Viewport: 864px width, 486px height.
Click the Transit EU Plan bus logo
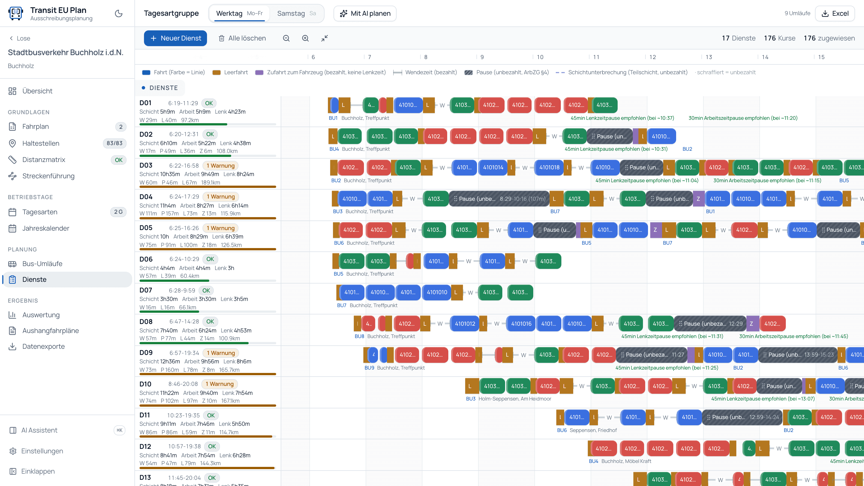[x=15, y=13]
